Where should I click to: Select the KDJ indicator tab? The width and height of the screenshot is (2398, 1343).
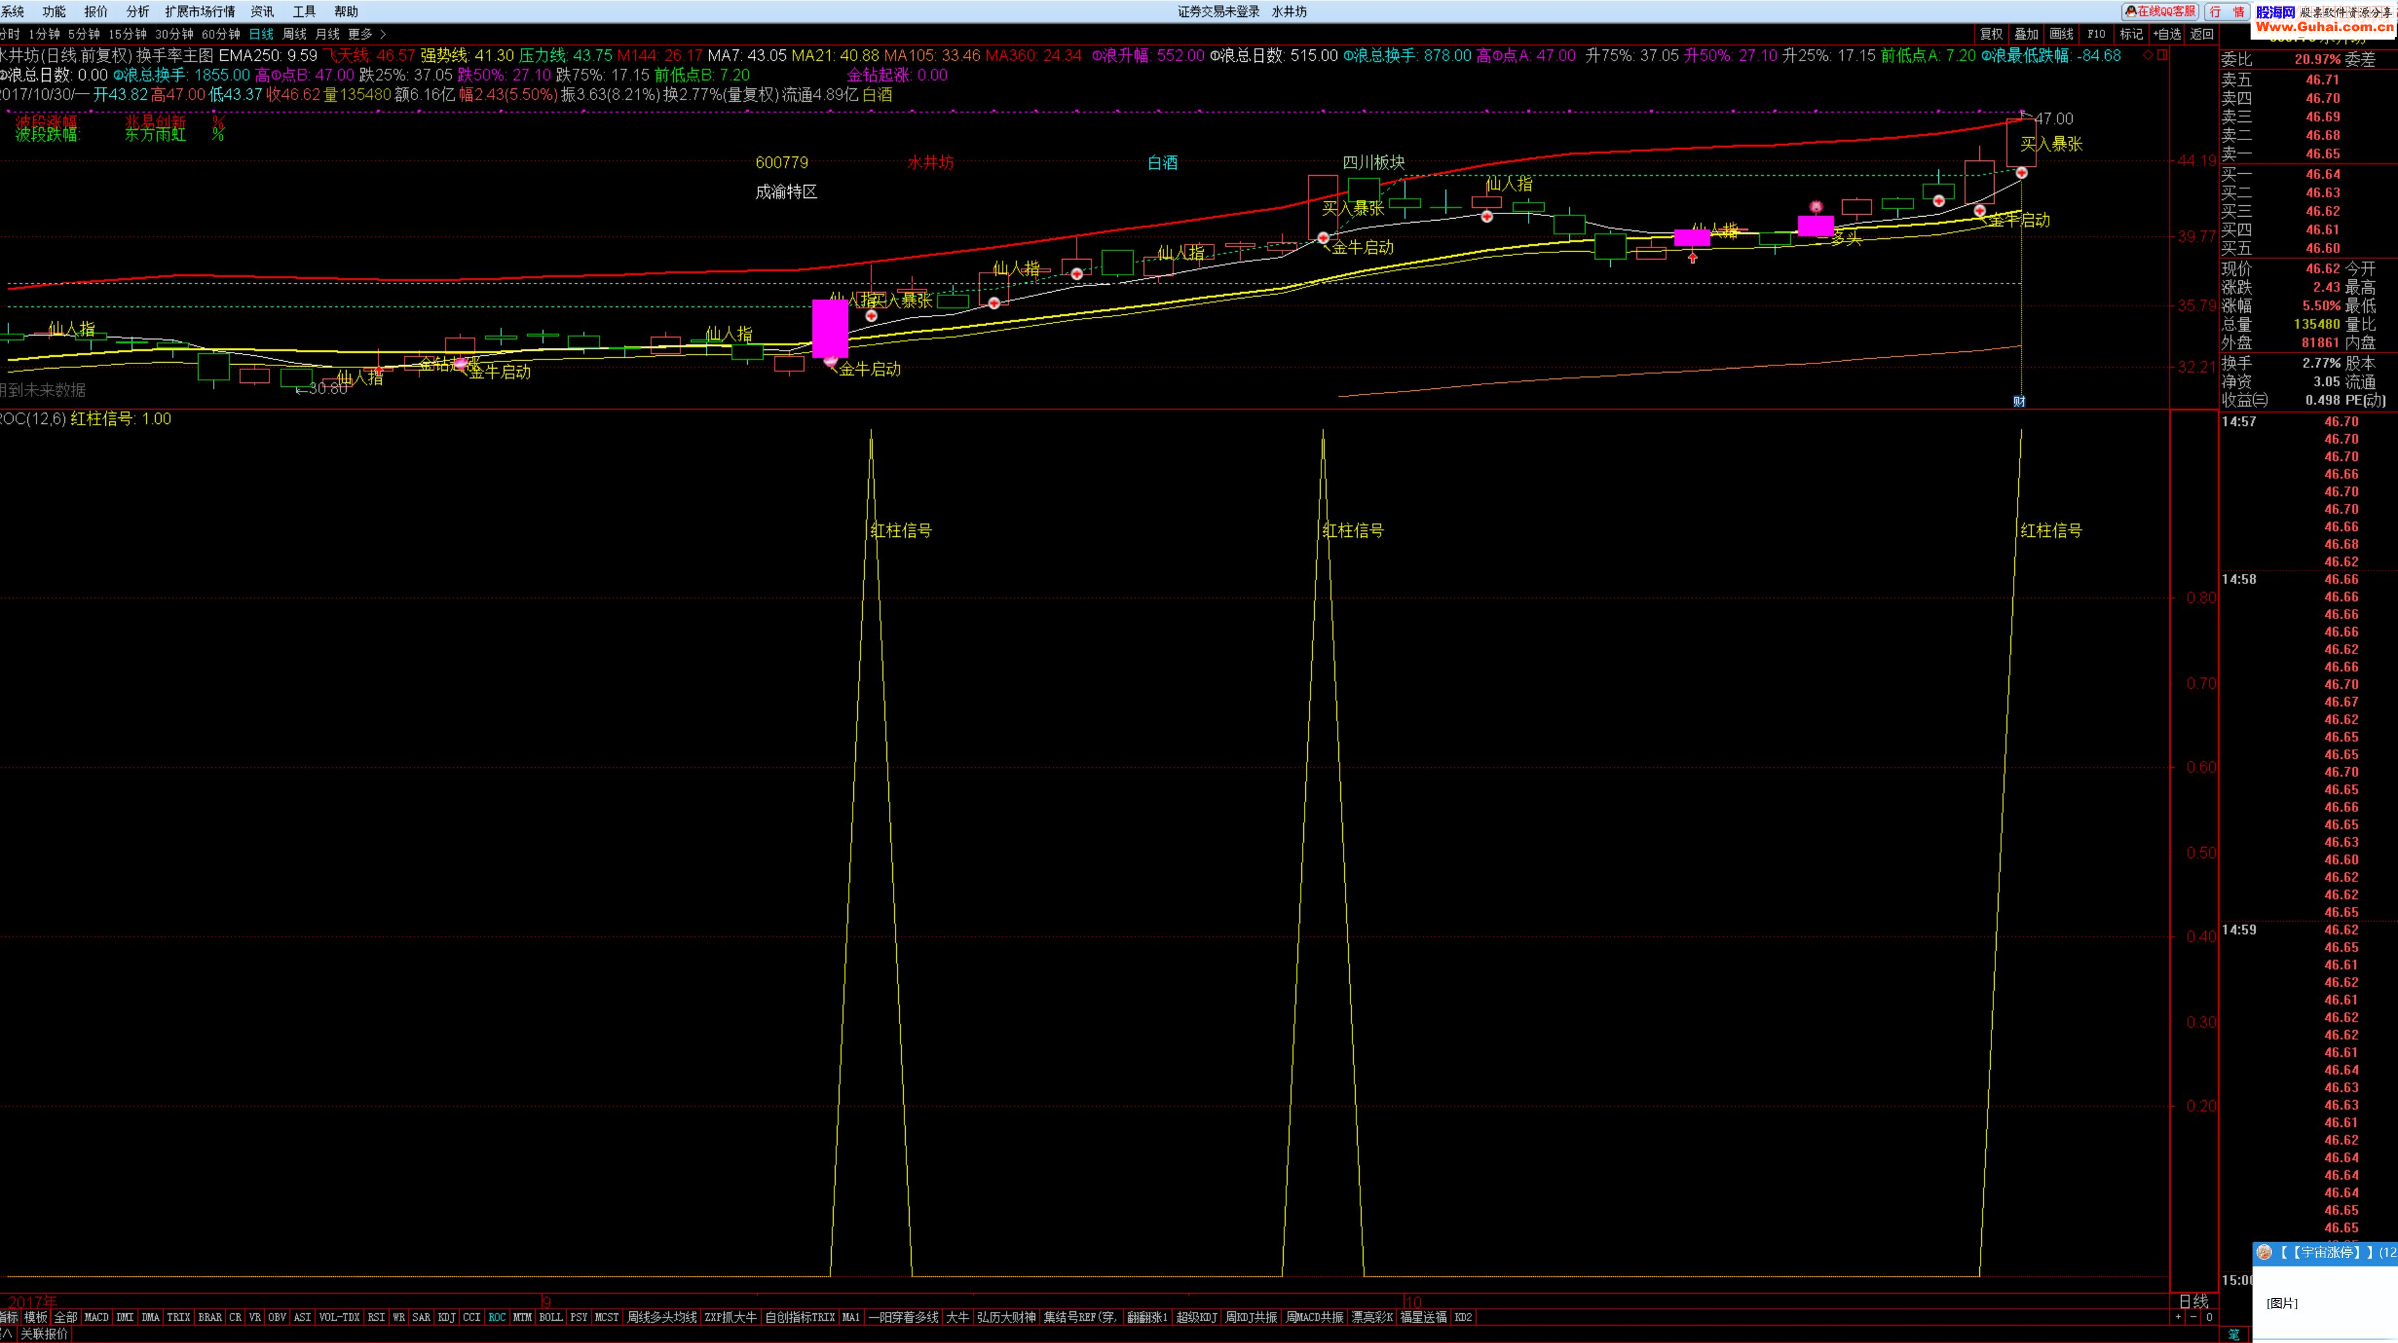447,1317
